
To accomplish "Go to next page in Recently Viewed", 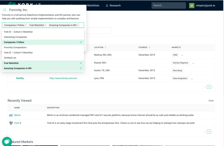I will click(x=213, y=132).
